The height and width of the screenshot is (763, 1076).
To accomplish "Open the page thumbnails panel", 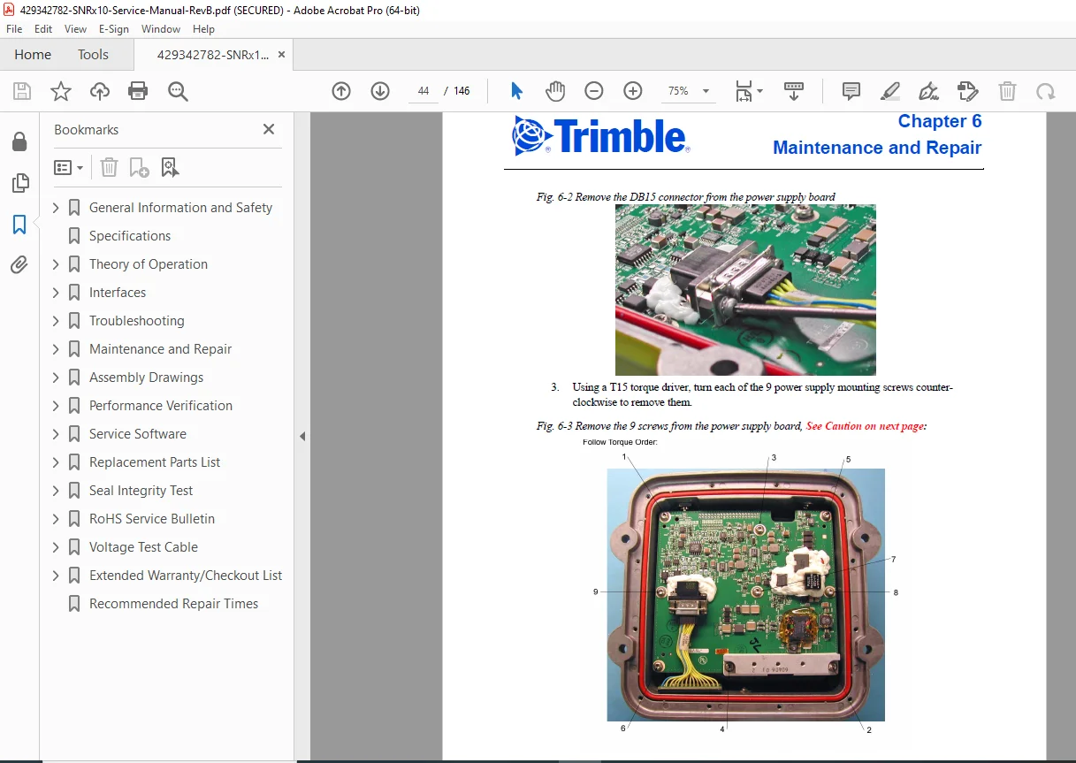I will point(19,183).
